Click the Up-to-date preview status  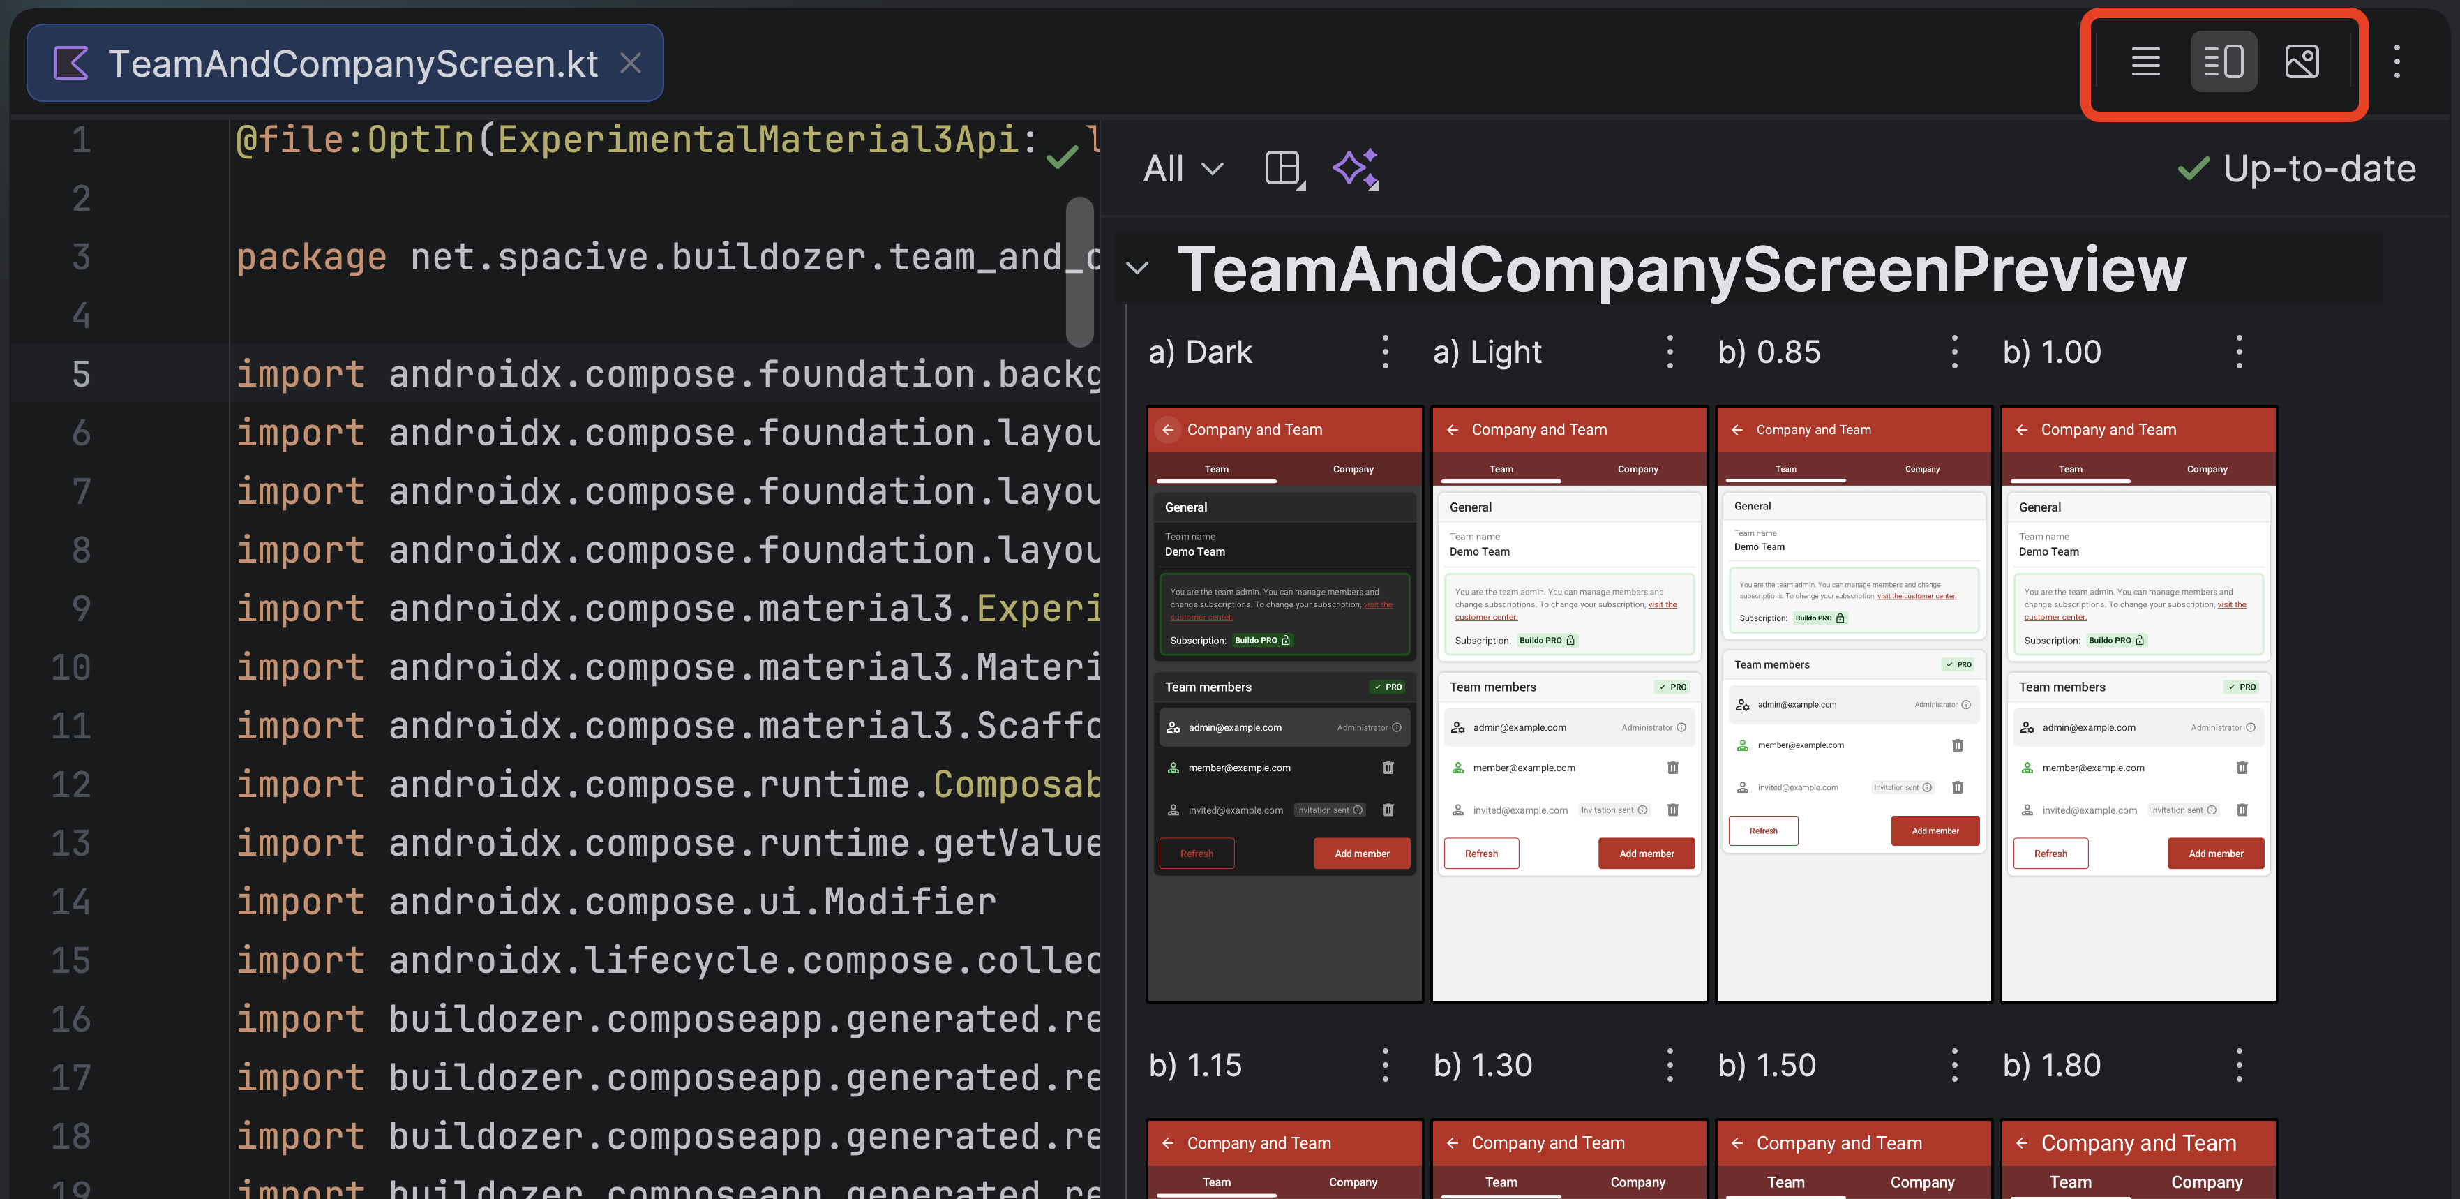tap(2297, 169)
